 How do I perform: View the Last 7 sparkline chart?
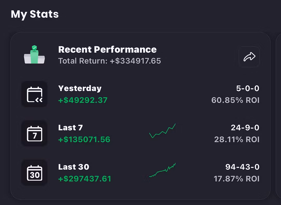[x=162, y=131]
